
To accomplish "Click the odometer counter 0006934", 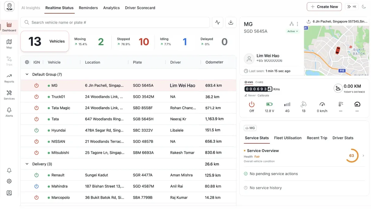I will click(x=258, y=89).
